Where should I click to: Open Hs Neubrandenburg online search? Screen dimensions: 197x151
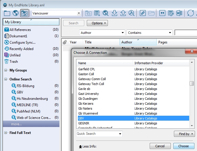pos(35,99)
